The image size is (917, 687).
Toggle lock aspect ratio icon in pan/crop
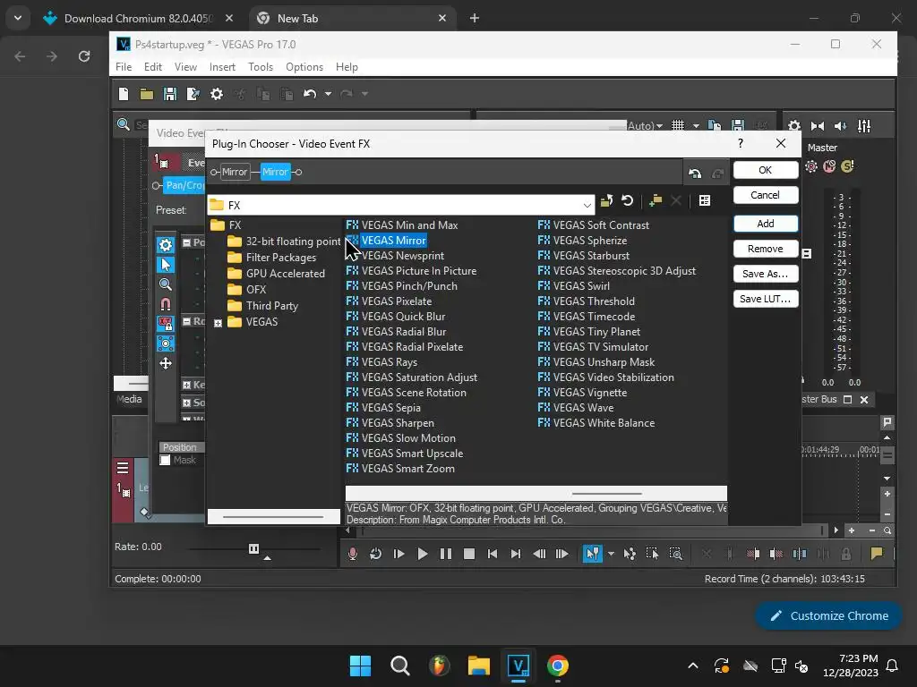(x=166, y=324)
